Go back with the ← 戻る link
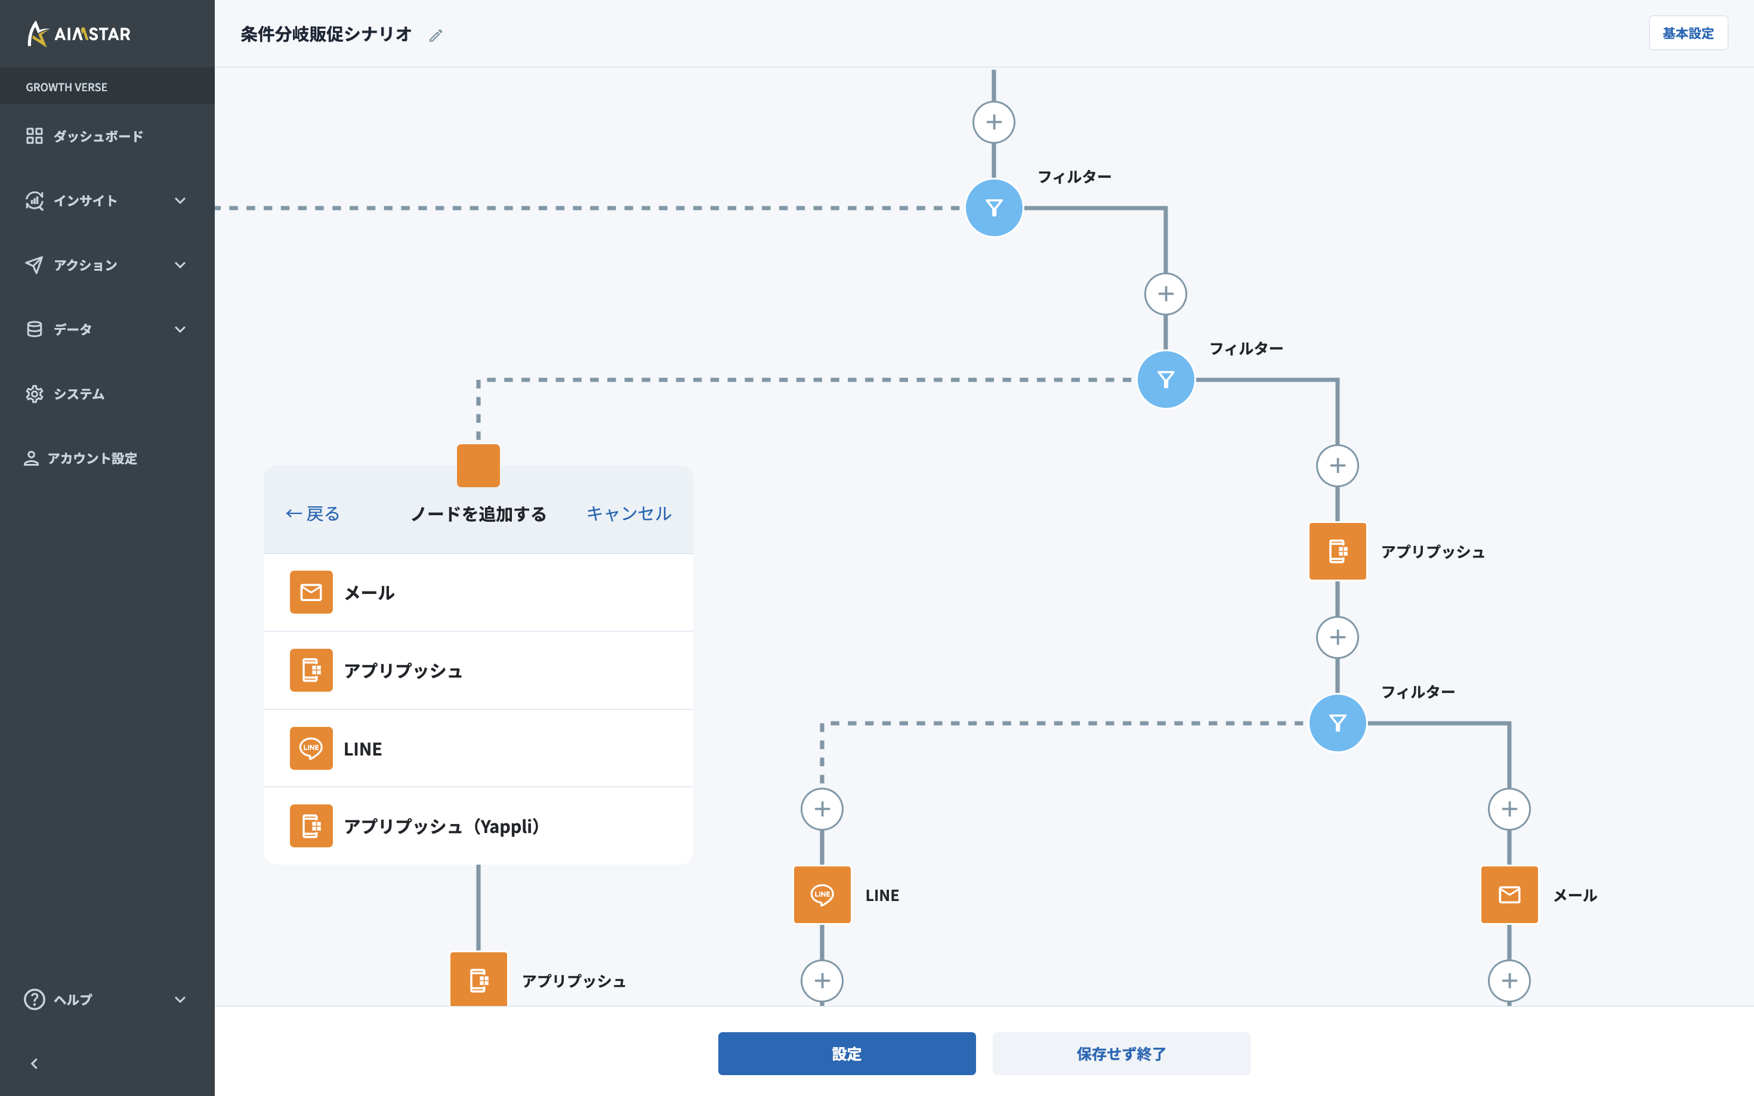1754x1096 pixels. (x=313, y=513)
